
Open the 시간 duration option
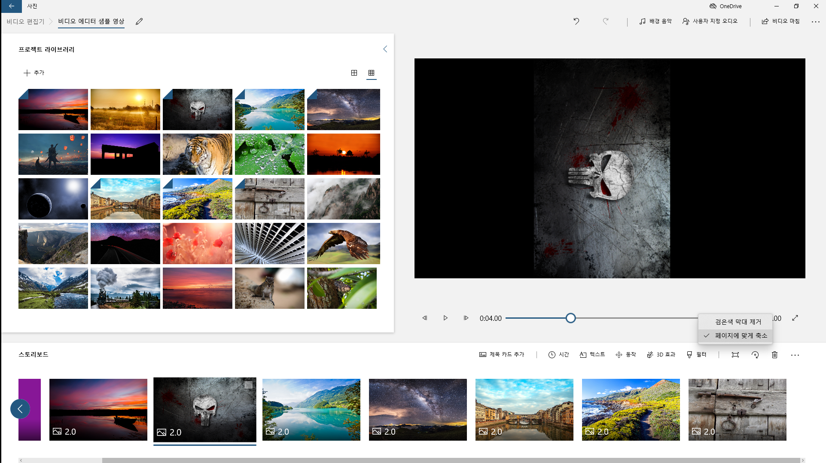pyautogui.click(x=558, y=354)
